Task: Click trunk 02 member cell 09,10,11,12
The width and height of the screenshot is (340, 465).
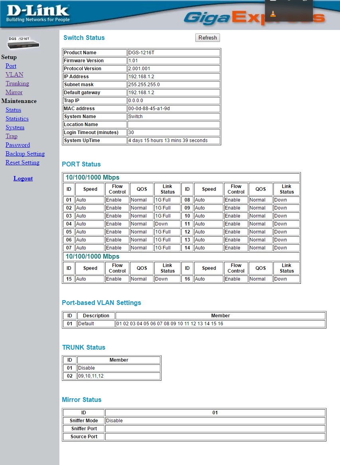Action: [119, 376]
